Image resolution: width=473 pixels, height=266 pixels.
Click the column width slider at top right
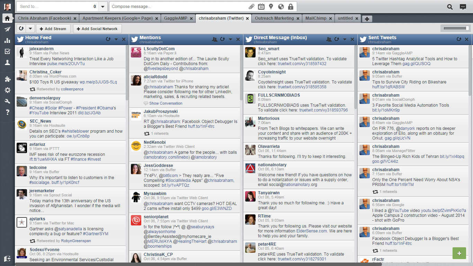point(456,28)
